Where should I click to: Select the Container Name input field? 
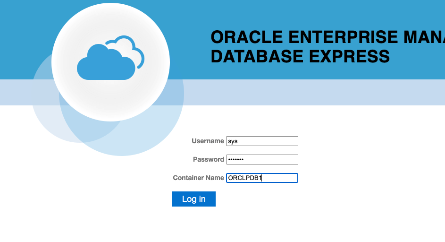tap(262, 178)
